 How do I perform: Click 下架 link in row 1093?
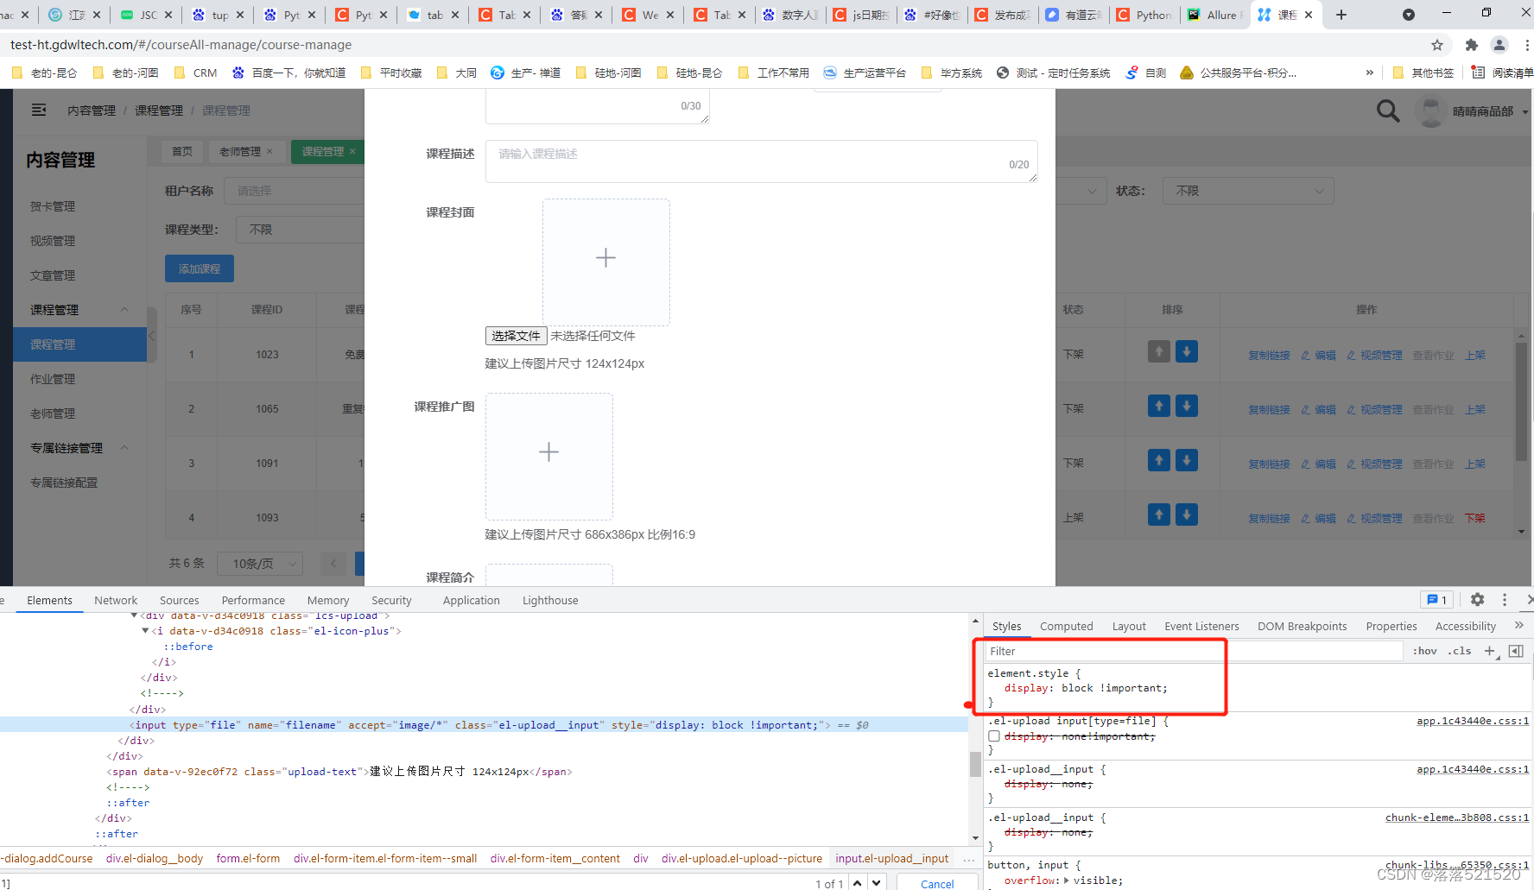pos(1474,518)
